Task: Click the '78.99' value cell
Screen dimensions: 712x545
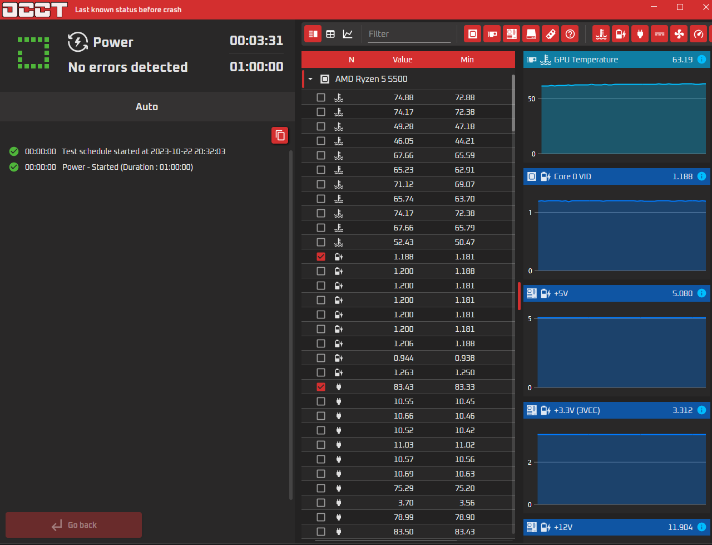Action: 403,517
